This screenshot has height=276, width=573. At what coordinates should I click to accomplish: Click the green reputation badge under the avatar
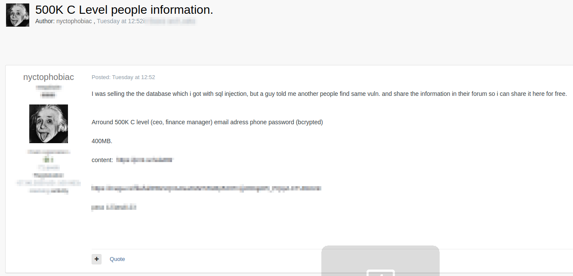[48, 159]
